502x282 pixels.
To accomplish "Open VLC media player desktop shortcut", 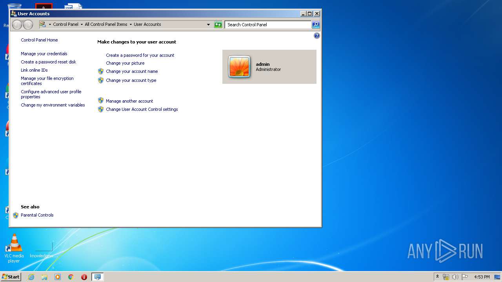I will [x=14, y=248].
